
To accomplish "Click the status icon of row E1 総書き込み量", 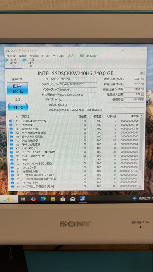I will (x=12, y=171).
